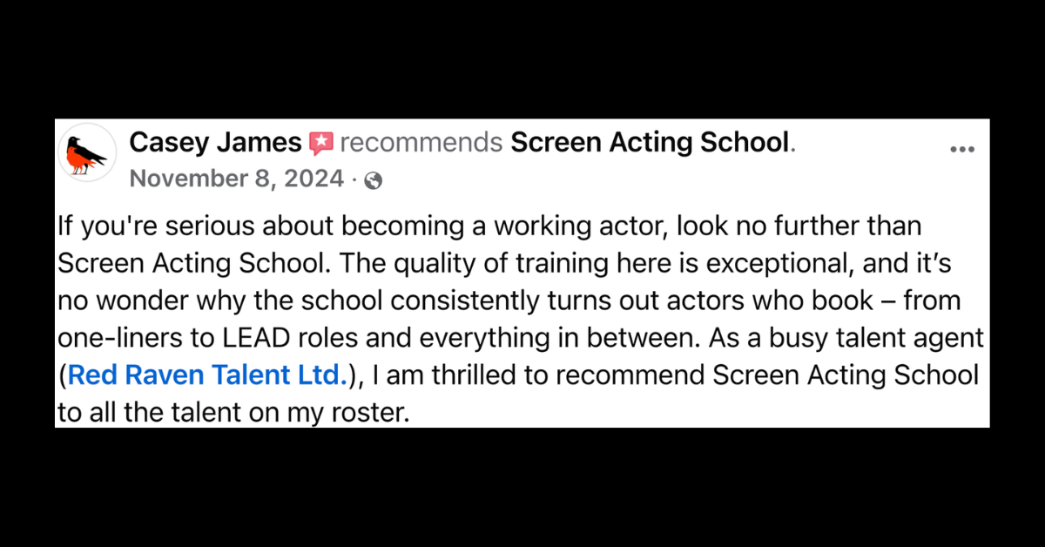Open the post options three-dot menu
1045x547 pixels.
(x=961, y=150)
